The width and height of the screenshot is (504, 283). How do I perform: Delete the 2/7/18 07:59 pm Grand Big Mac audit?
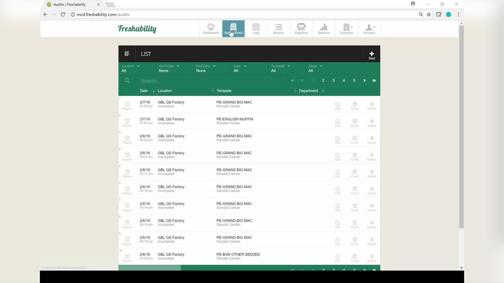click(372, 105)
